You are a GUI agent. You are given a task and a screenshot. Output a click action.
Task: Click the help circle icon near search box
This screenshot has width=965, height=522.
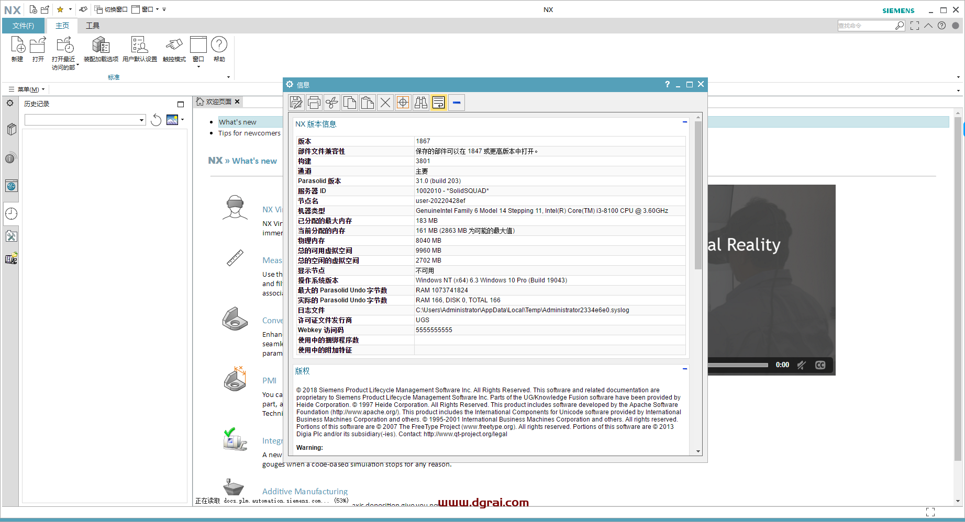coord(942,26)
